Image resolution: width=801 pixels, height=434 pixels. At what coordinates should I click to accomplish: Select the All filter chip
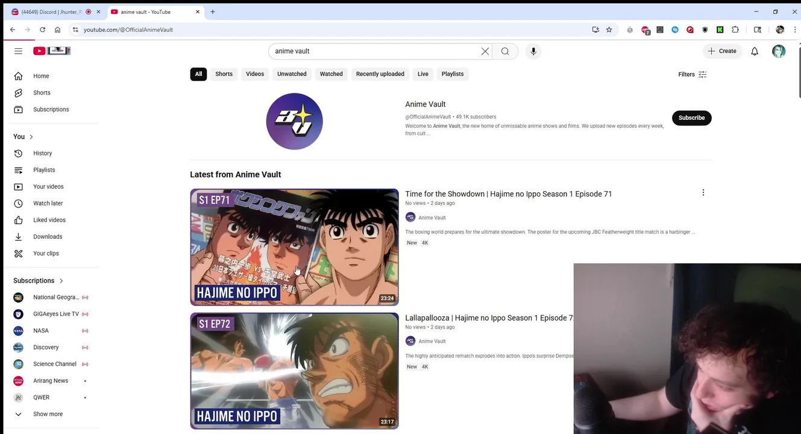pyautogui.click(x=198, y=74)
